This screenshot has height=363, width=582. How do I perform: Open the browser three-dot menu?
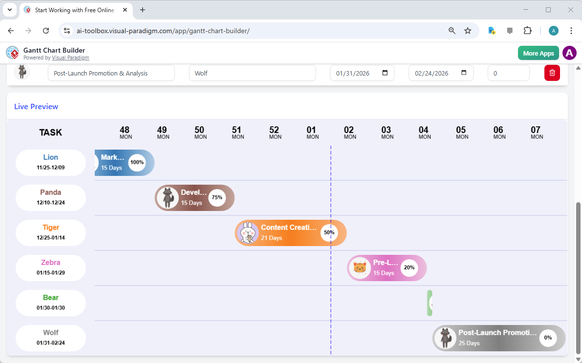pos(571,30)
